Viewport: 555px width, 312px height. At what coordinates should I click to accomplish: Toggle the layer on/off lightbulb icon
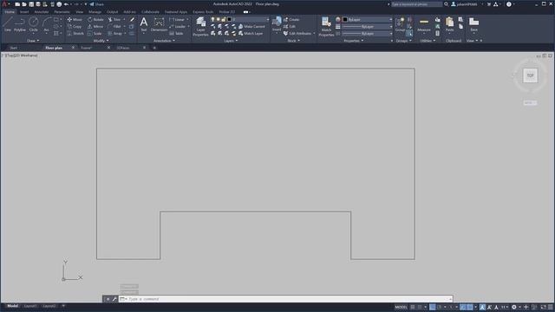click(x=212, y=19)
